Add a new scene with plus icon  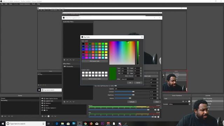click(x=2, y=116)
